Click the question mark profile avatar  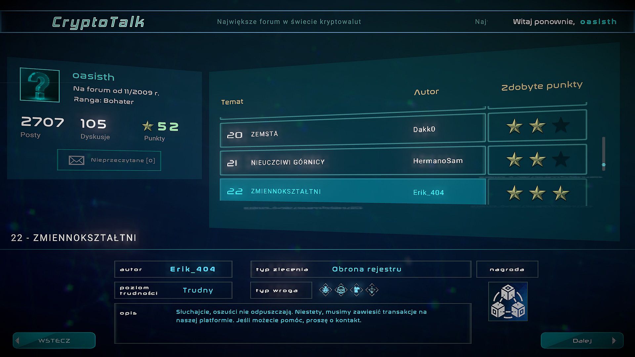40,85
